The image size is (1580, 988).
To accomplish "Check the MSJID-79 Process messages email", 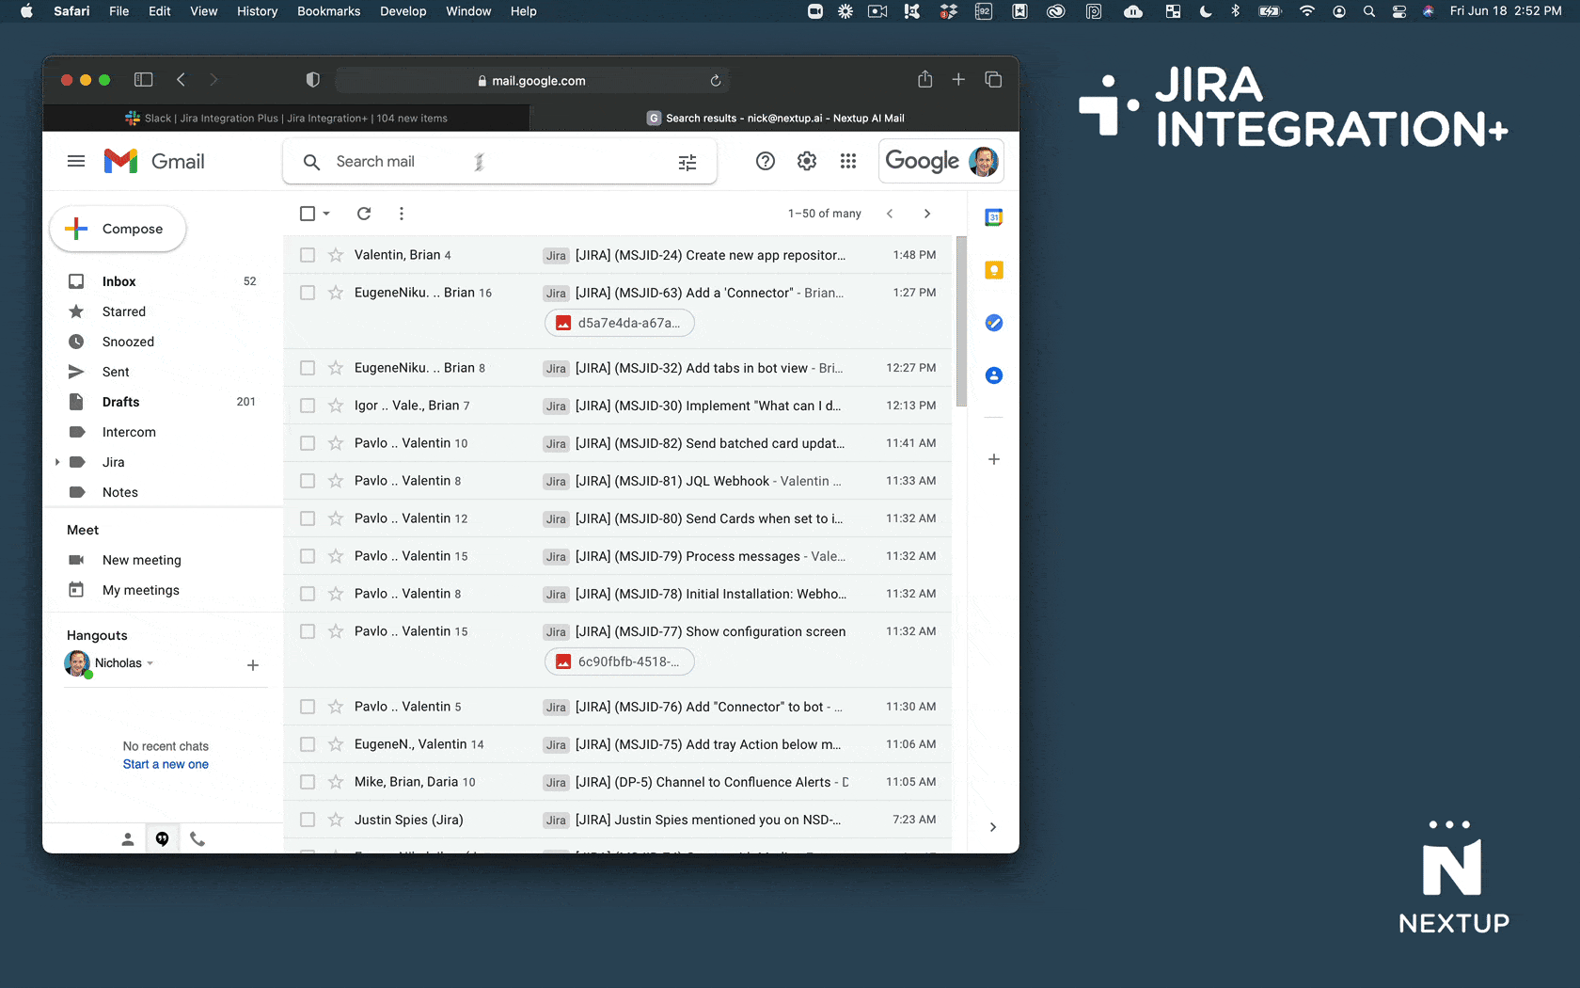I will [x=308, y=556].
